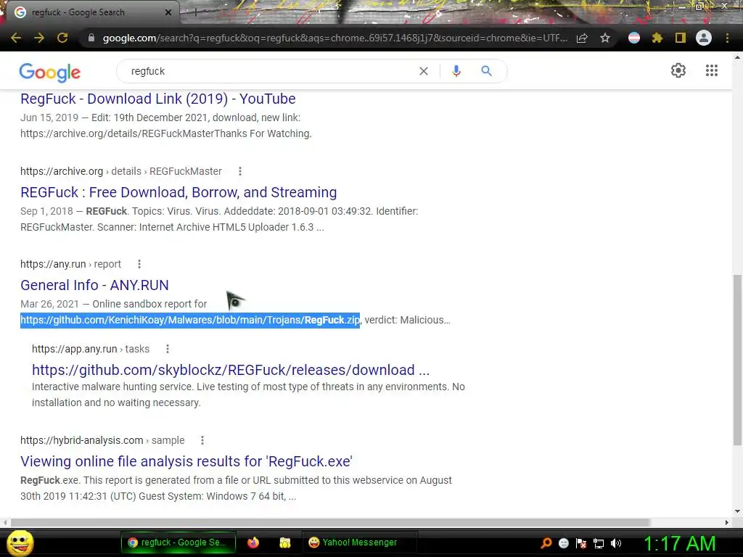Open options for archive.org result
This screenshot has height=557, width=743.
click(x=240, y=171)
